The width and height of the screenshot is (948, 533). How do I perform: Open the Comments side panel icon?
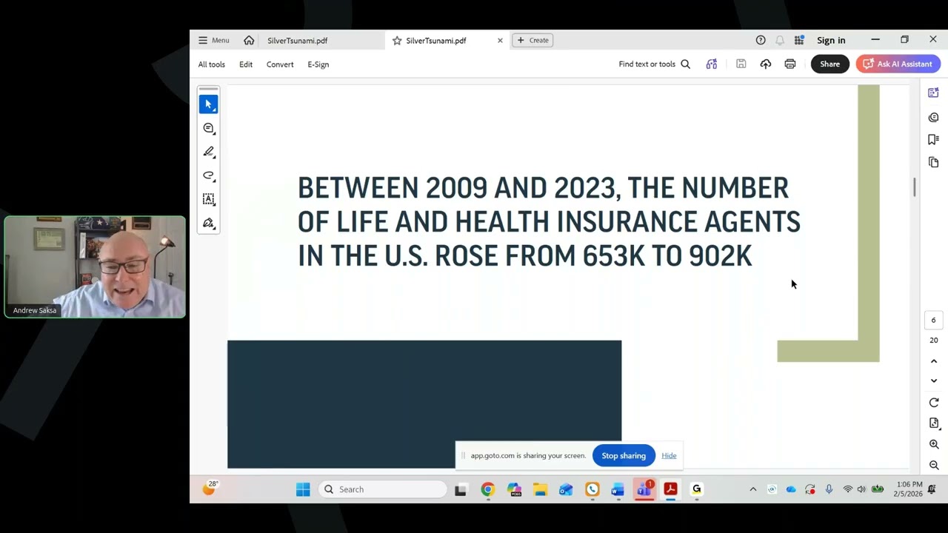coord(933,118)
